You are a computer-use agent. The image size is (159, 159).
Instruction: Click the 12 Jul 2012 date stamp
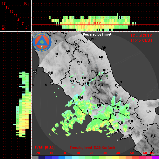click(141, 36)
